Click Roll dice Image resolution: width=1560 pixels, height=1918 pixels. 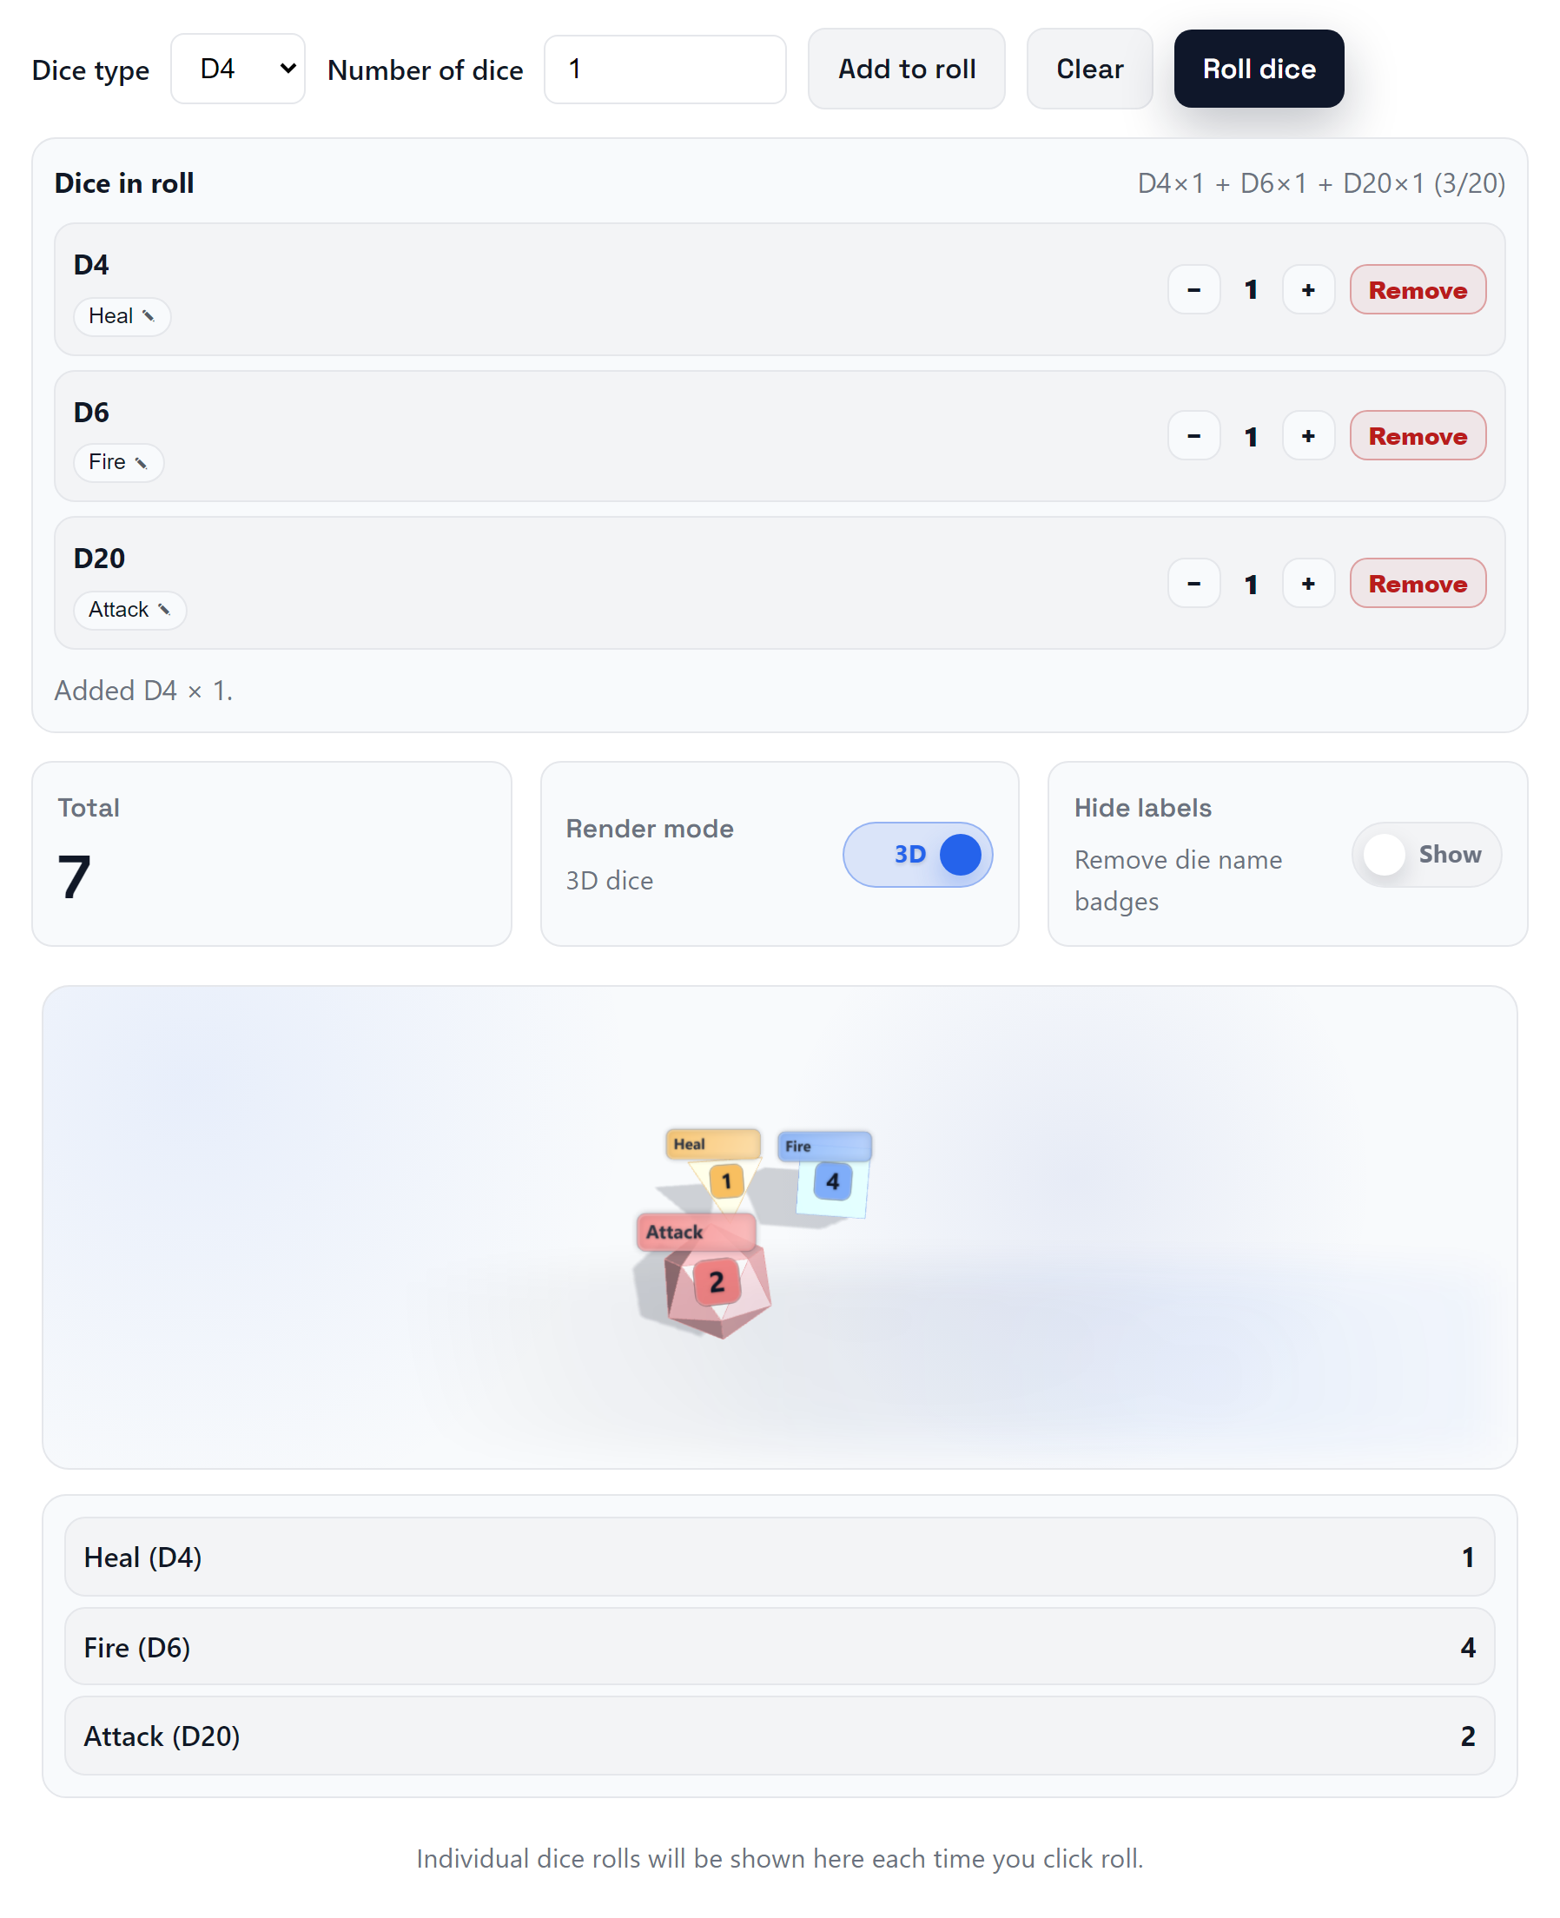(x=1258, y=69)
